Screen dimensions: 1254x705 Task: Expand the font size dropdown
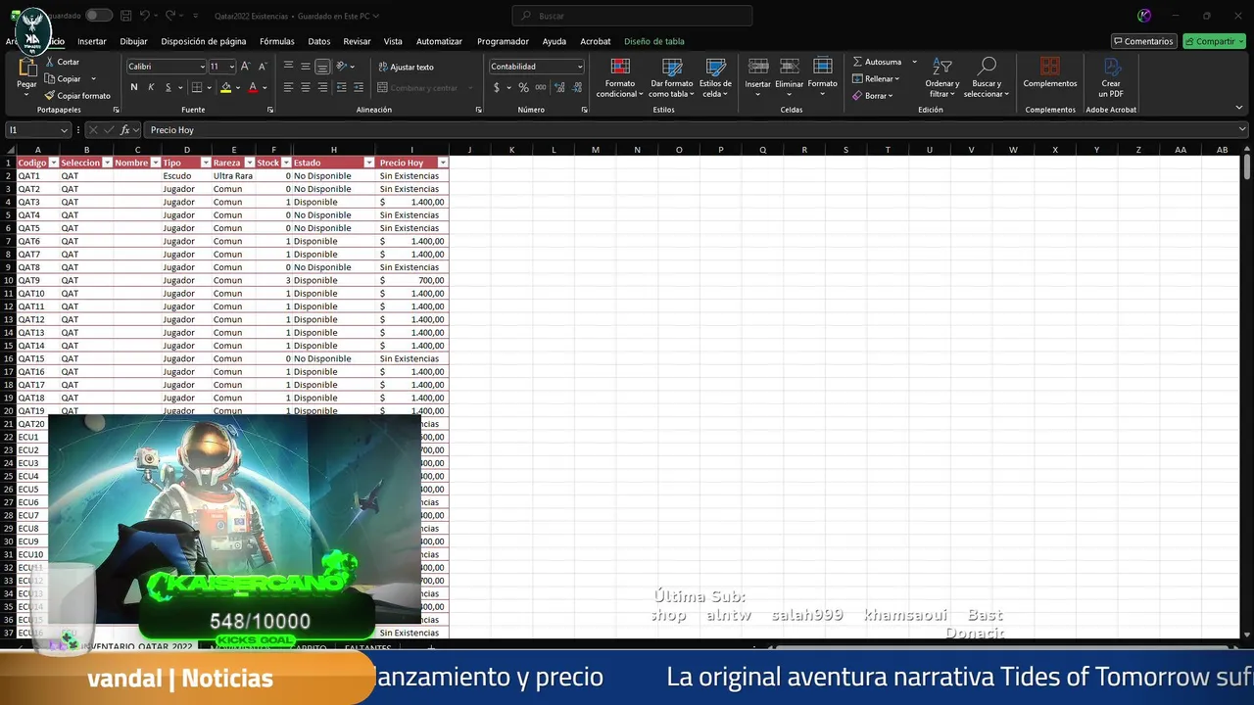[x=232, y=67]
